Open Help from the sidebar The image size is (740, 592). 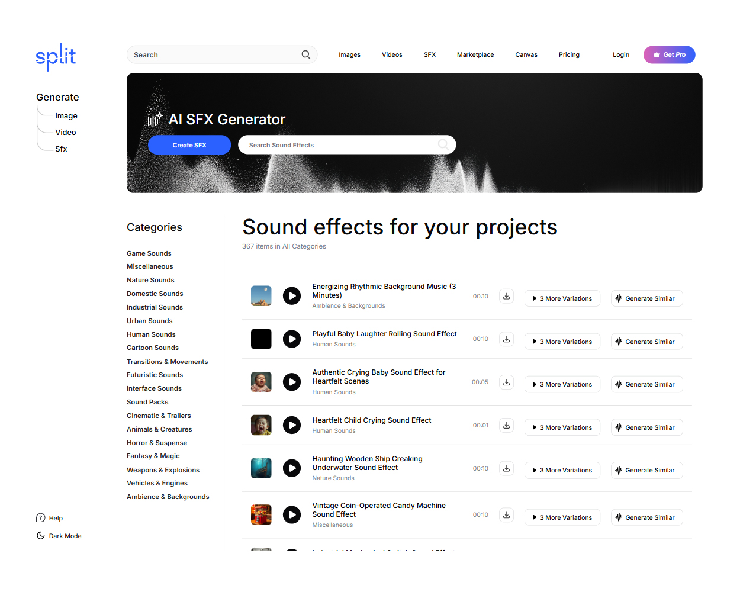coord(49,518)
